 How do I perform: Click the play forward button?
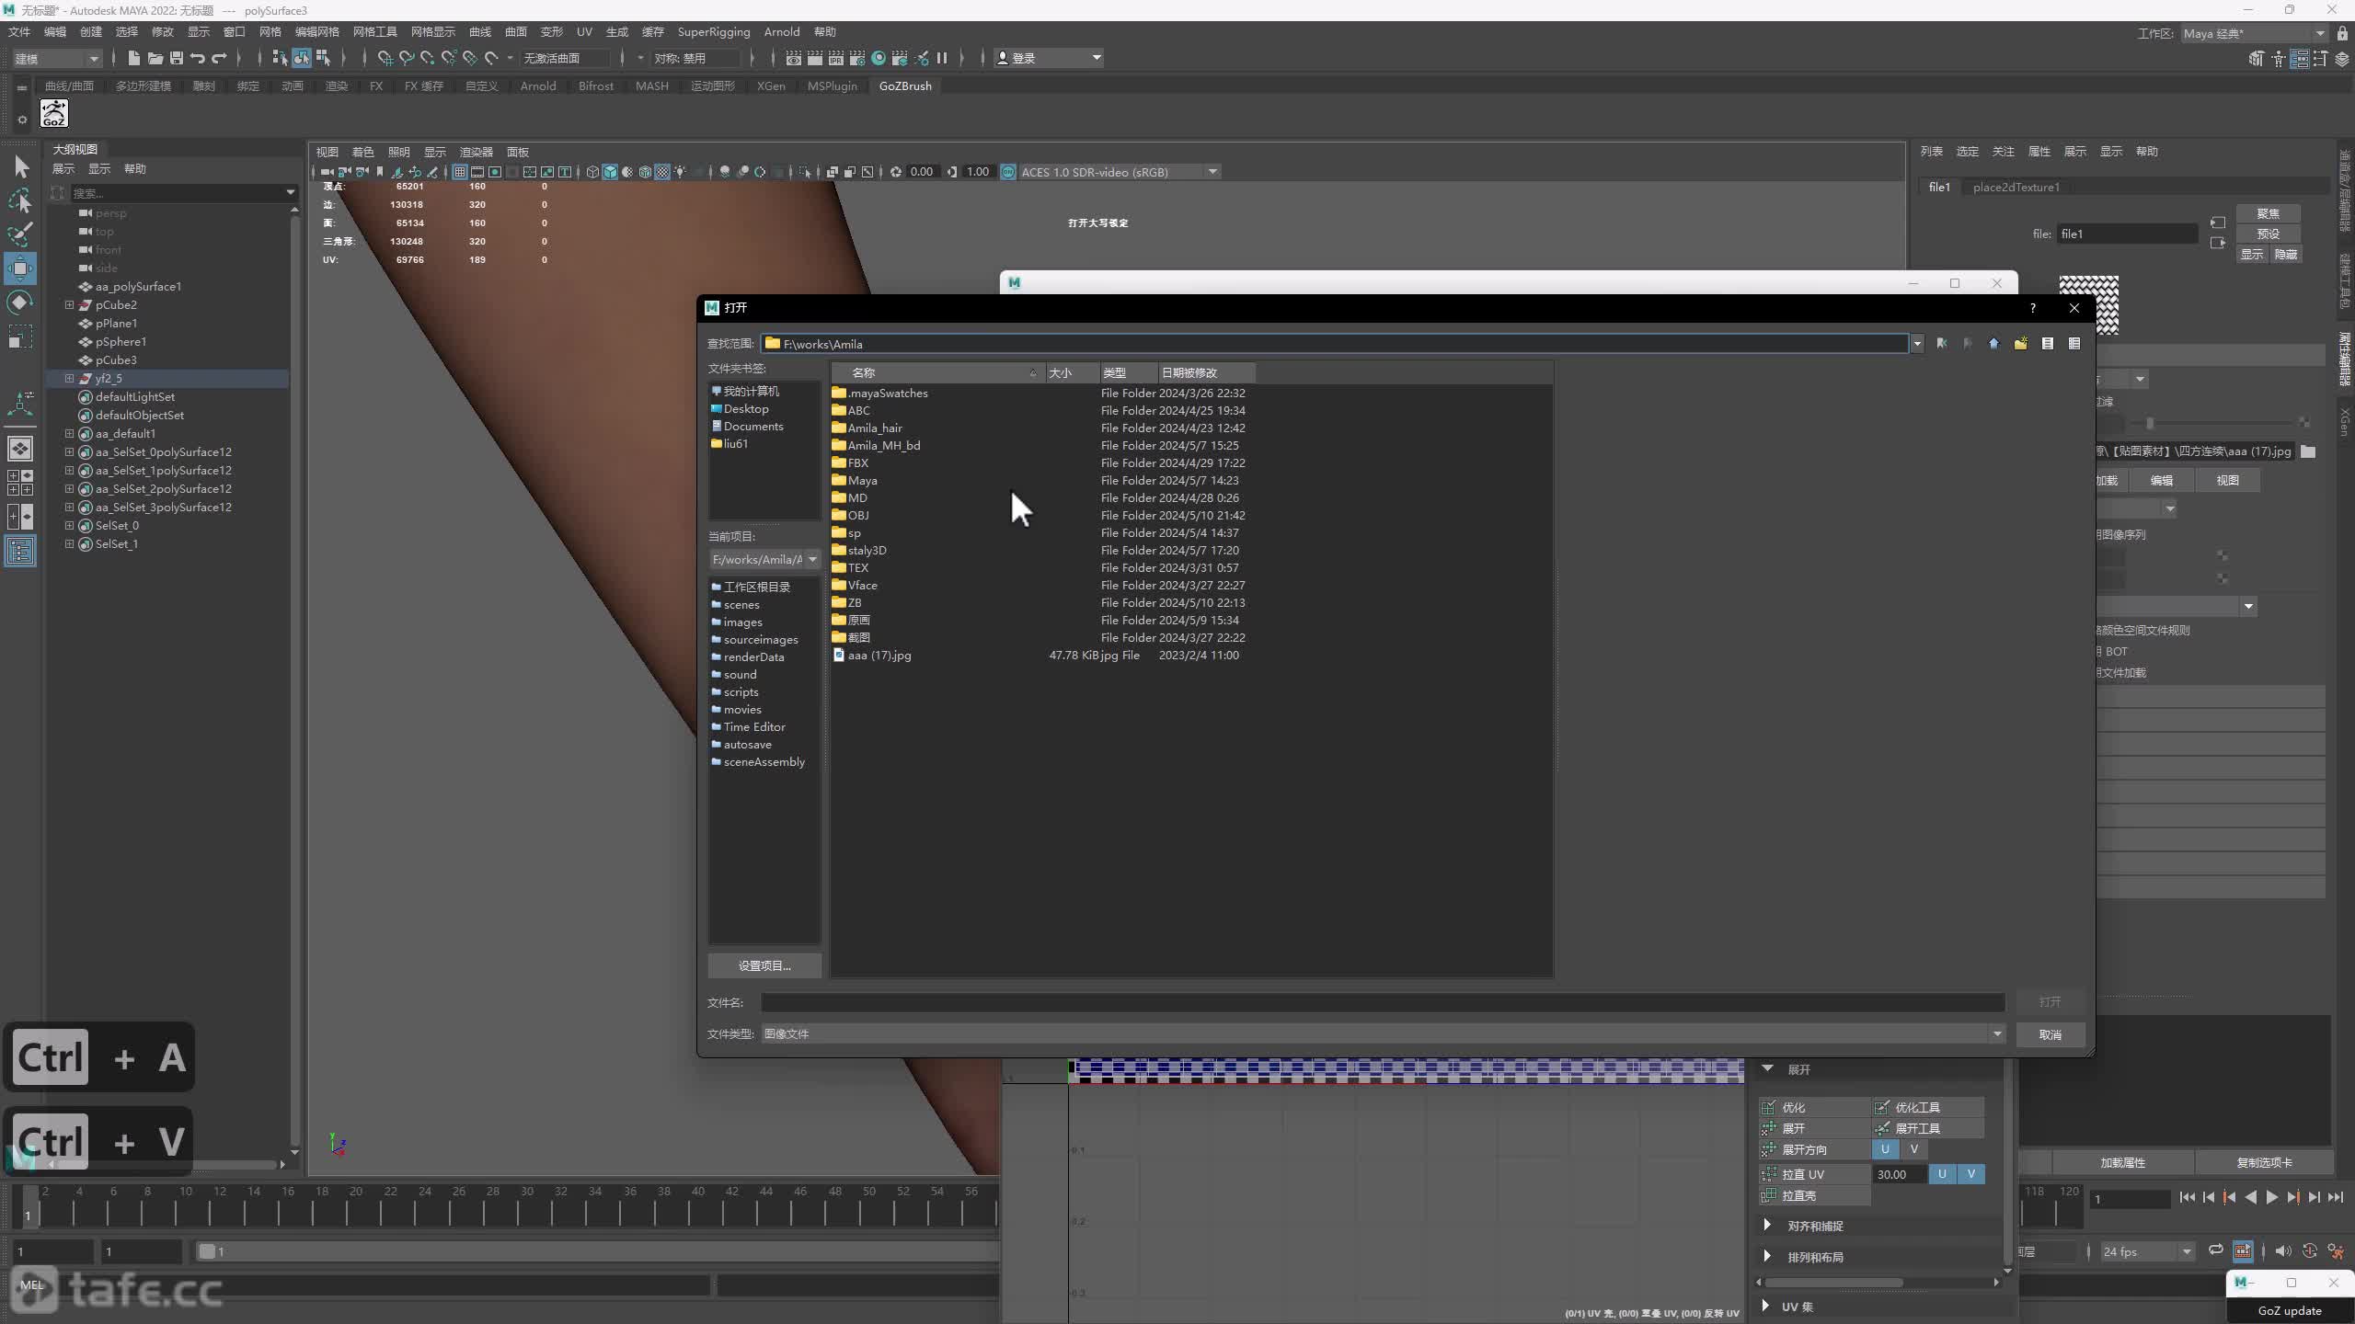[x=2272, y=1198]
